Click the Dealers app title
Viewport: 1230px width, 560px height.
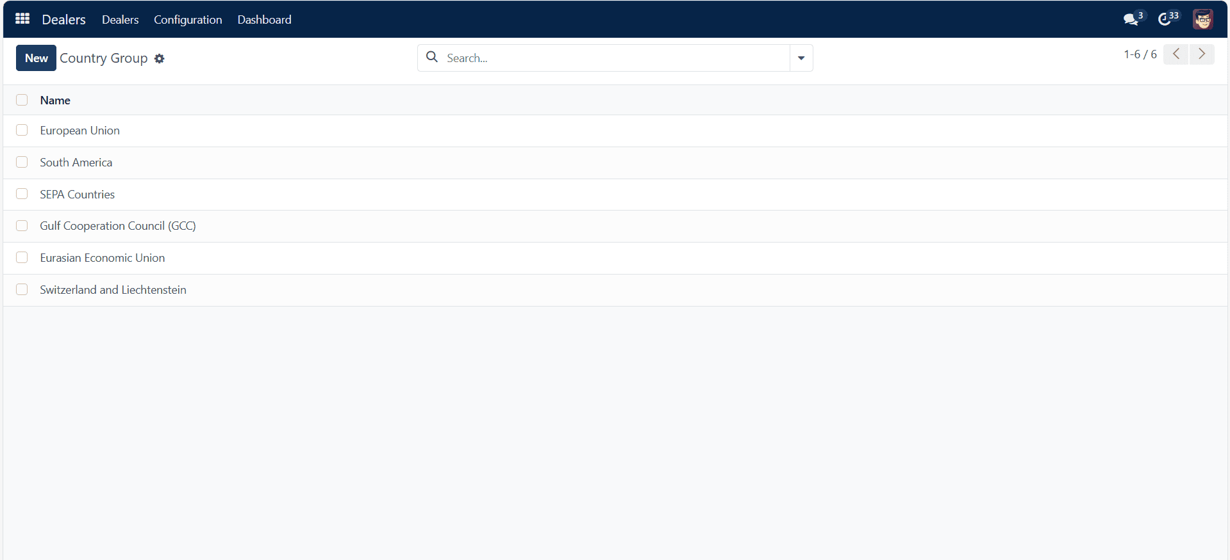coord(63,19)
